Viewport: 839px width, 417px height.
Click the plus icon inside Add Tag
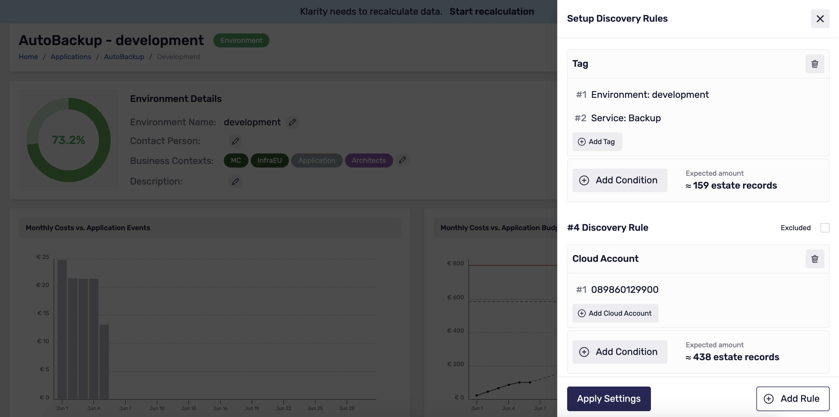(x=581, y=142)
